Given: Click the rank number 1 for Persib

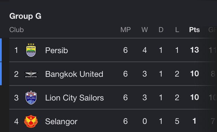Looking at the screenshot, I should pyautogui.click(x=16, y=50).
